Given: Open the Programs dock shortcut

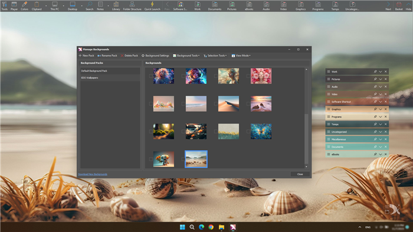Looking at the screenshot, I should click(318, 5).
